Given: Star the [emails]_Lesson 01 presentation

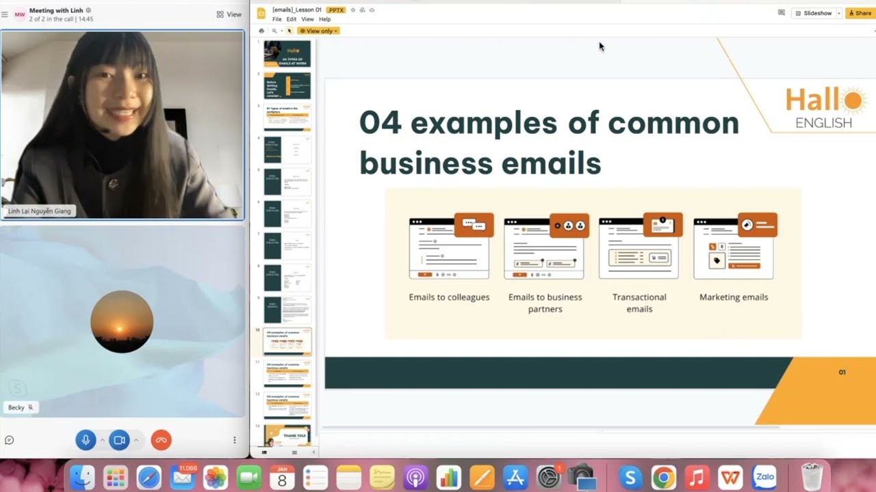Looking at the screenshot, I should pos(353,10).
